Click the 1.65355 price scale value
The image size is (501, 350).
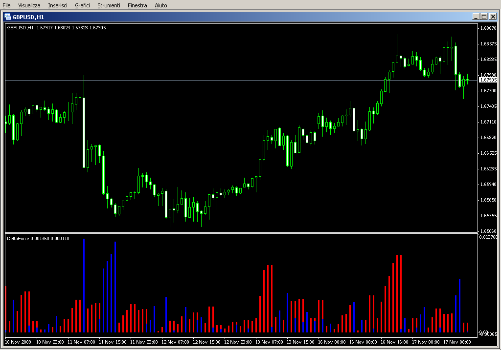489,215
